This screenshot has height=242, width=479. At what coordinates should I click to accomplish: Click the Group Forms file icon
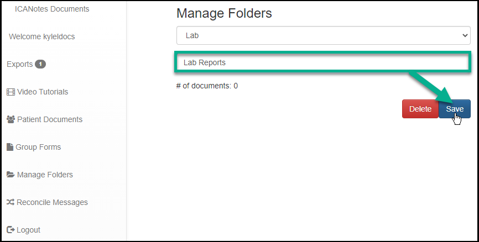click(x=10, y=147)
